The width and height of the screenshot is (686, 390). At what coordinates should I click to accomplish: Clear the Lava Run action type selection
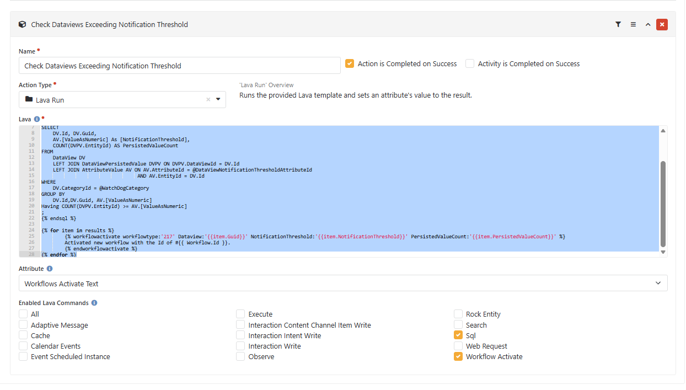coord(208,100)
